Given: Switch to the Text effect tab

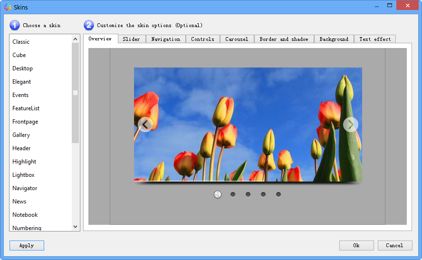Looking at the screenshot, I should [375, 39].
